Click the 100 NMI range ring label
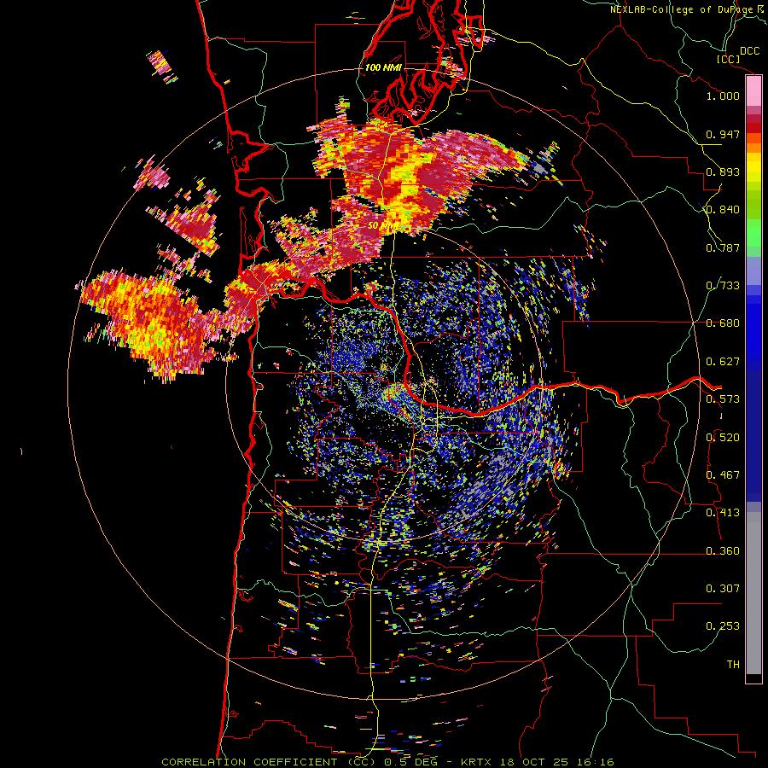The image size is (768, 768). click(383, 67)
